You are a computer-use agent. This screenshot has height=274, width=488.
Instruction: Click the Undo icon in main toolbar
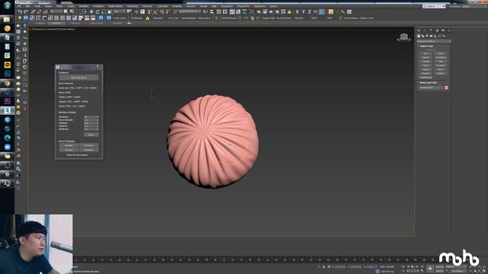point(21,12)
